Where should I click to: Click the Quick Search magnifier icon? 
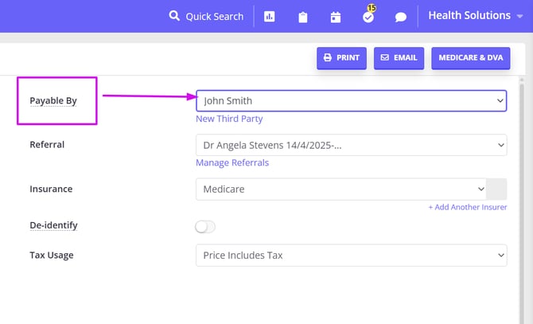tap(174, 16)
